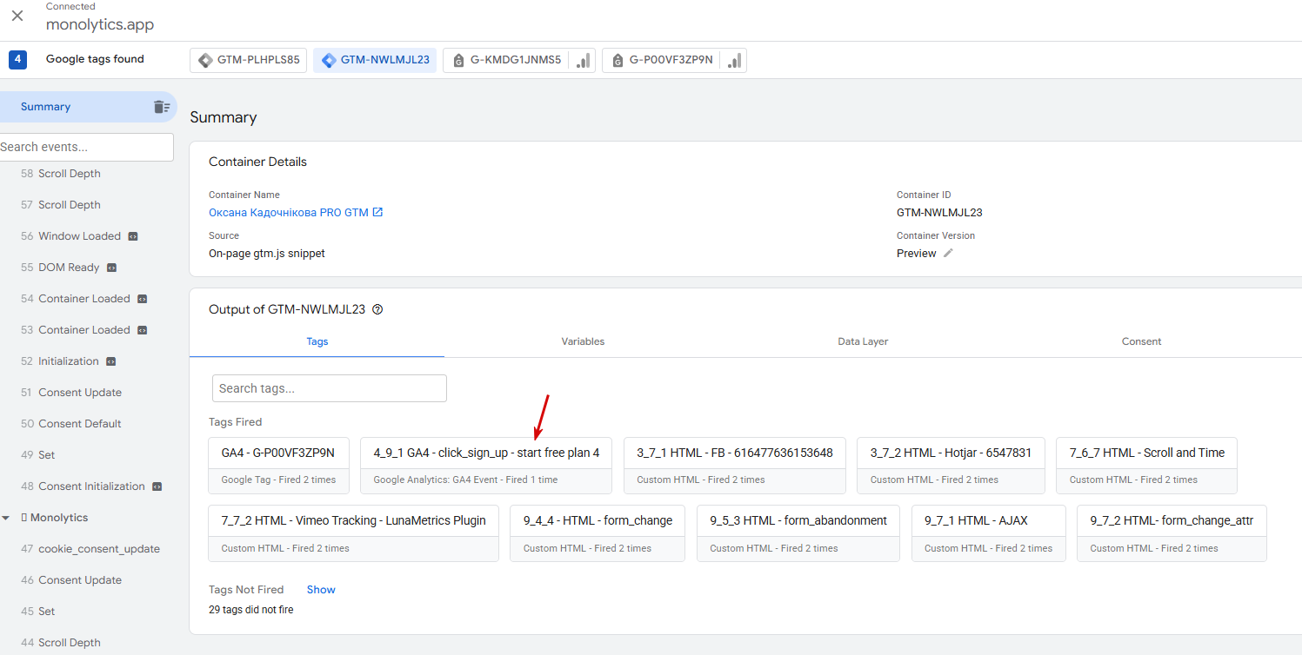
Task: Click the 29 tags did not fire text
Action: [x=251, y=610]
